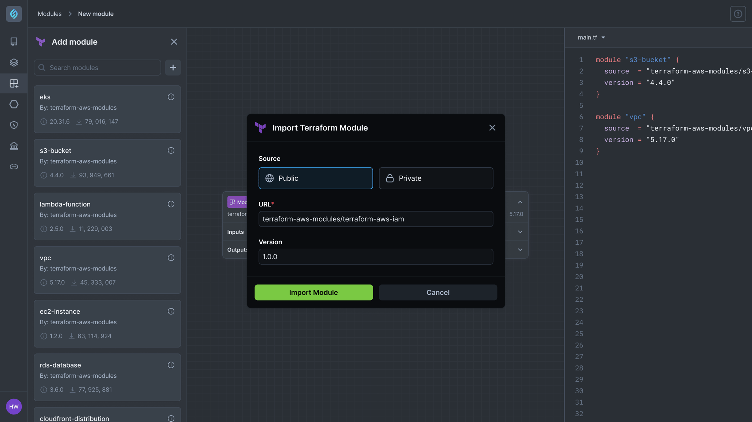Click the '20.31.6' version text
752x422 pixels.
point(60,121)
